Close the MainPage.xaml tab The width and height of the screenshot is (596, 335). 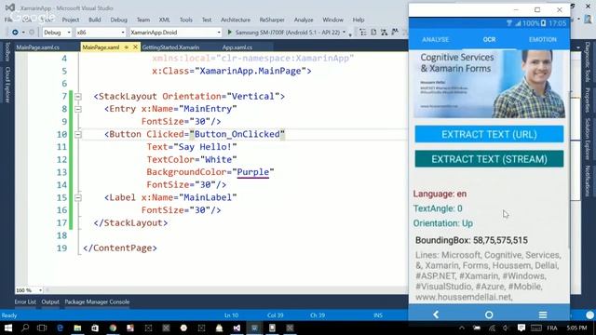[x=135, y=47]
